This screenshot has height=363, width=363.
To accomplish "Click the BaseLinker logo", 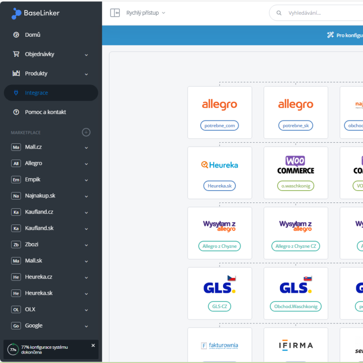I will (x=35, y=13).
